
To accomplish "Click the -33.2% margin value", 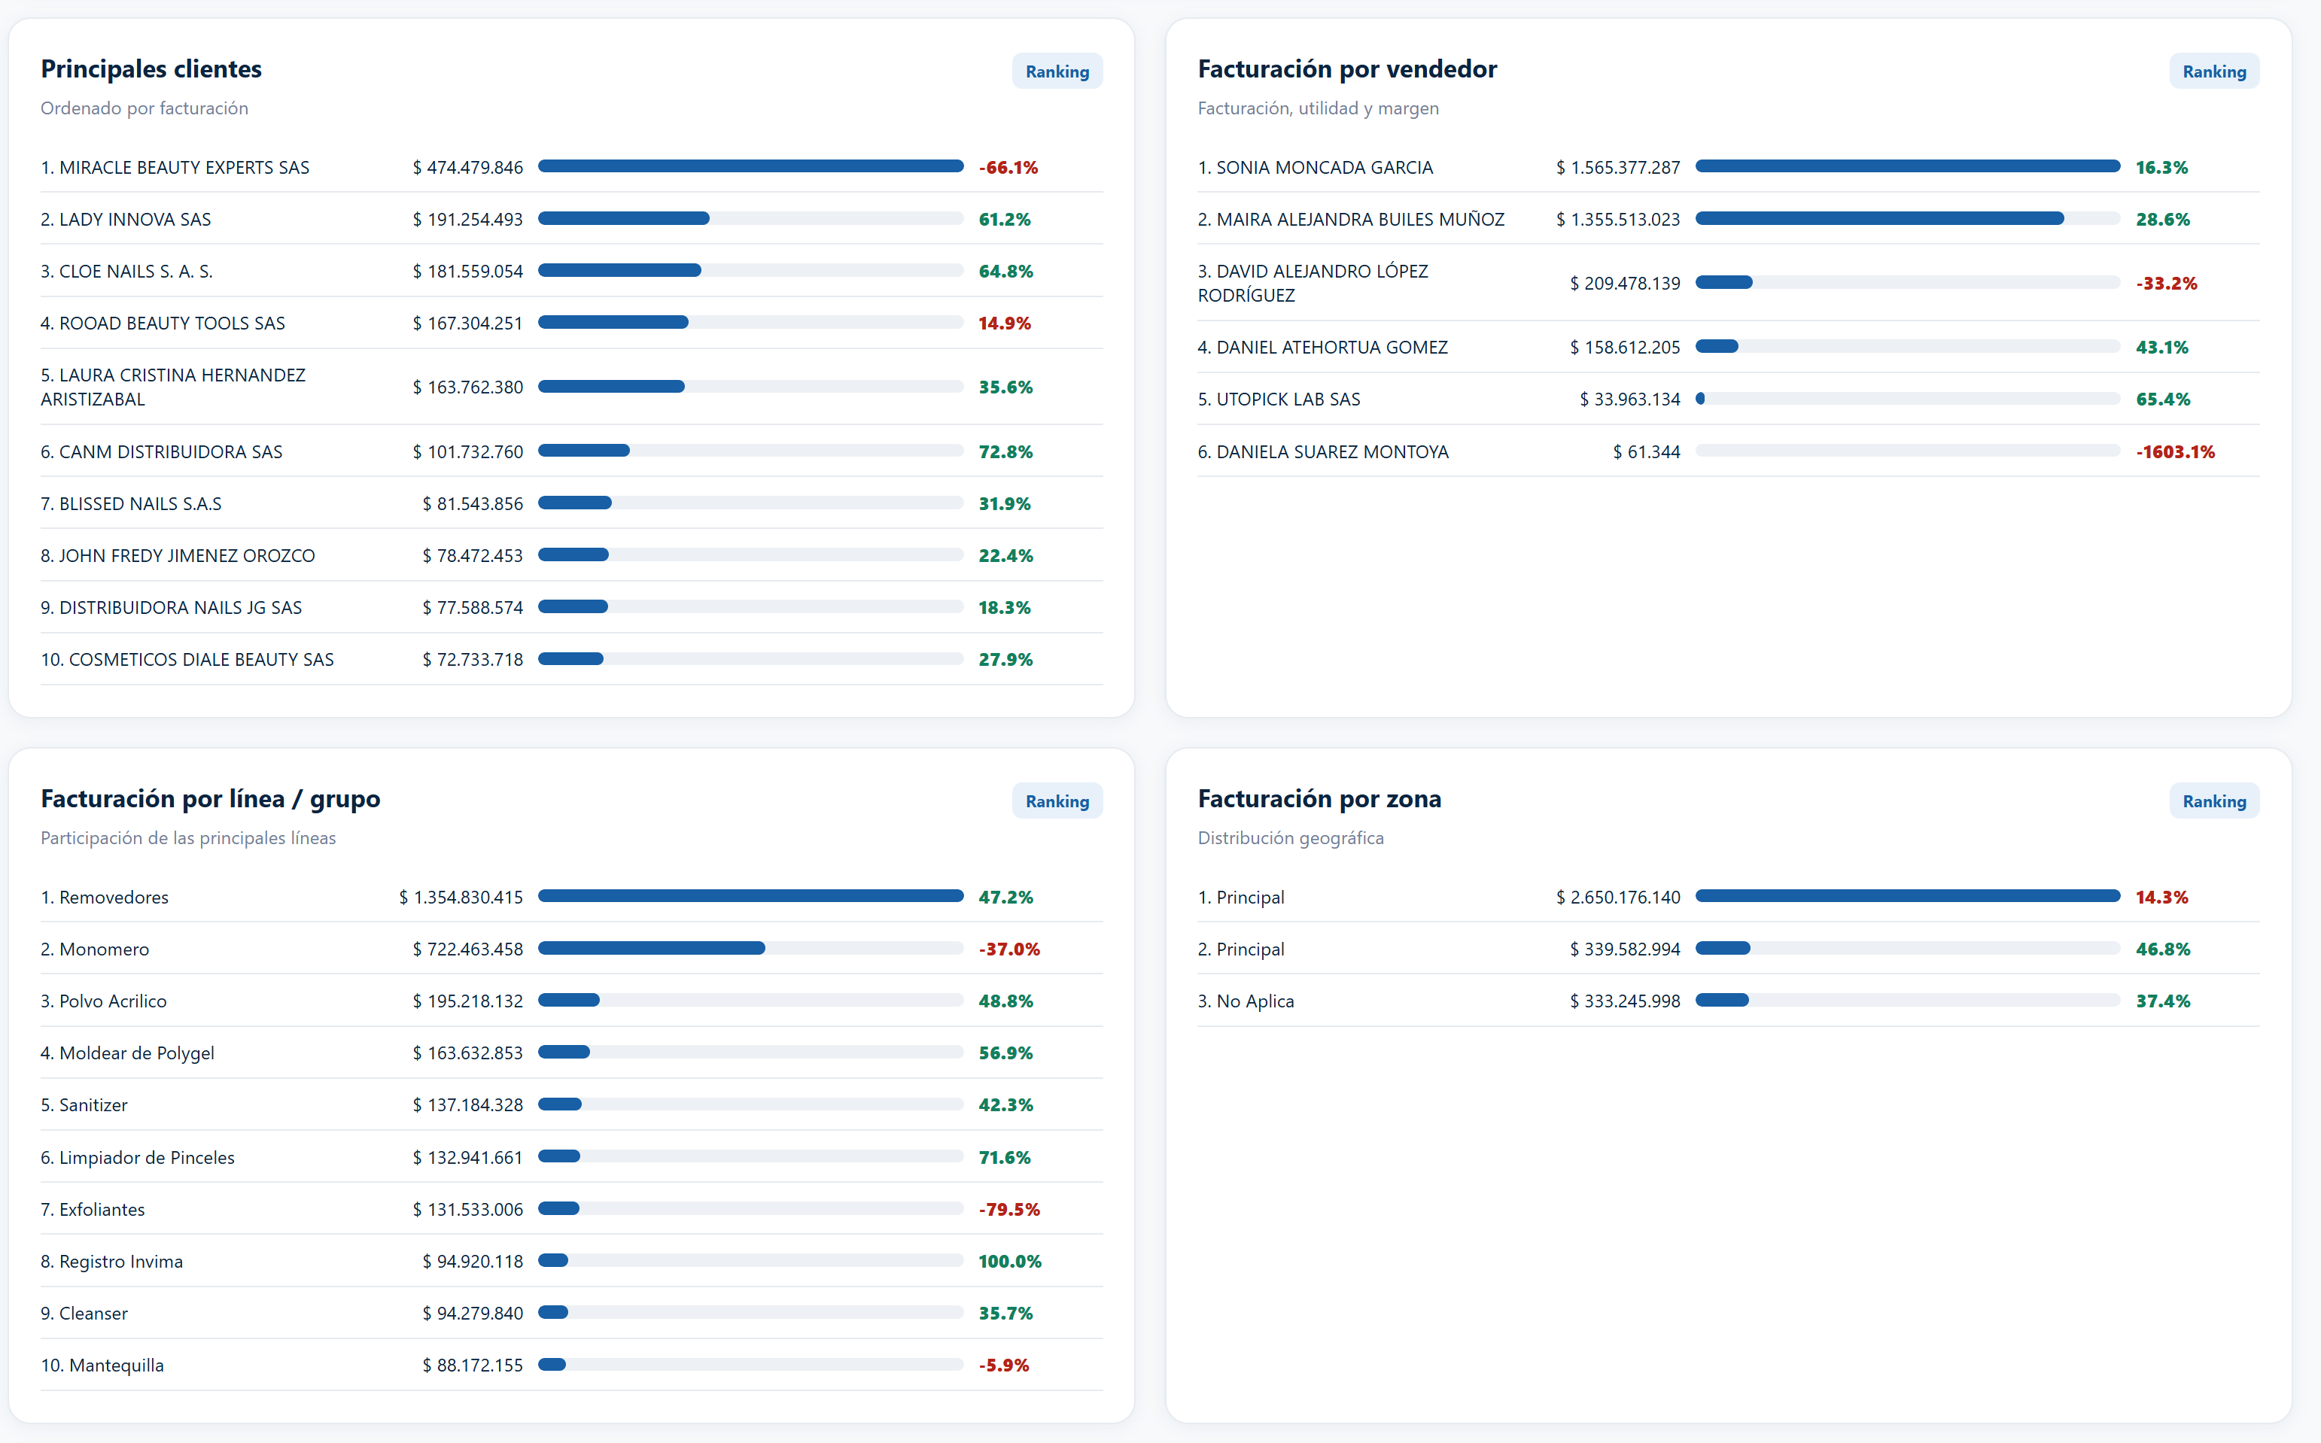I will click(2166, 284).
